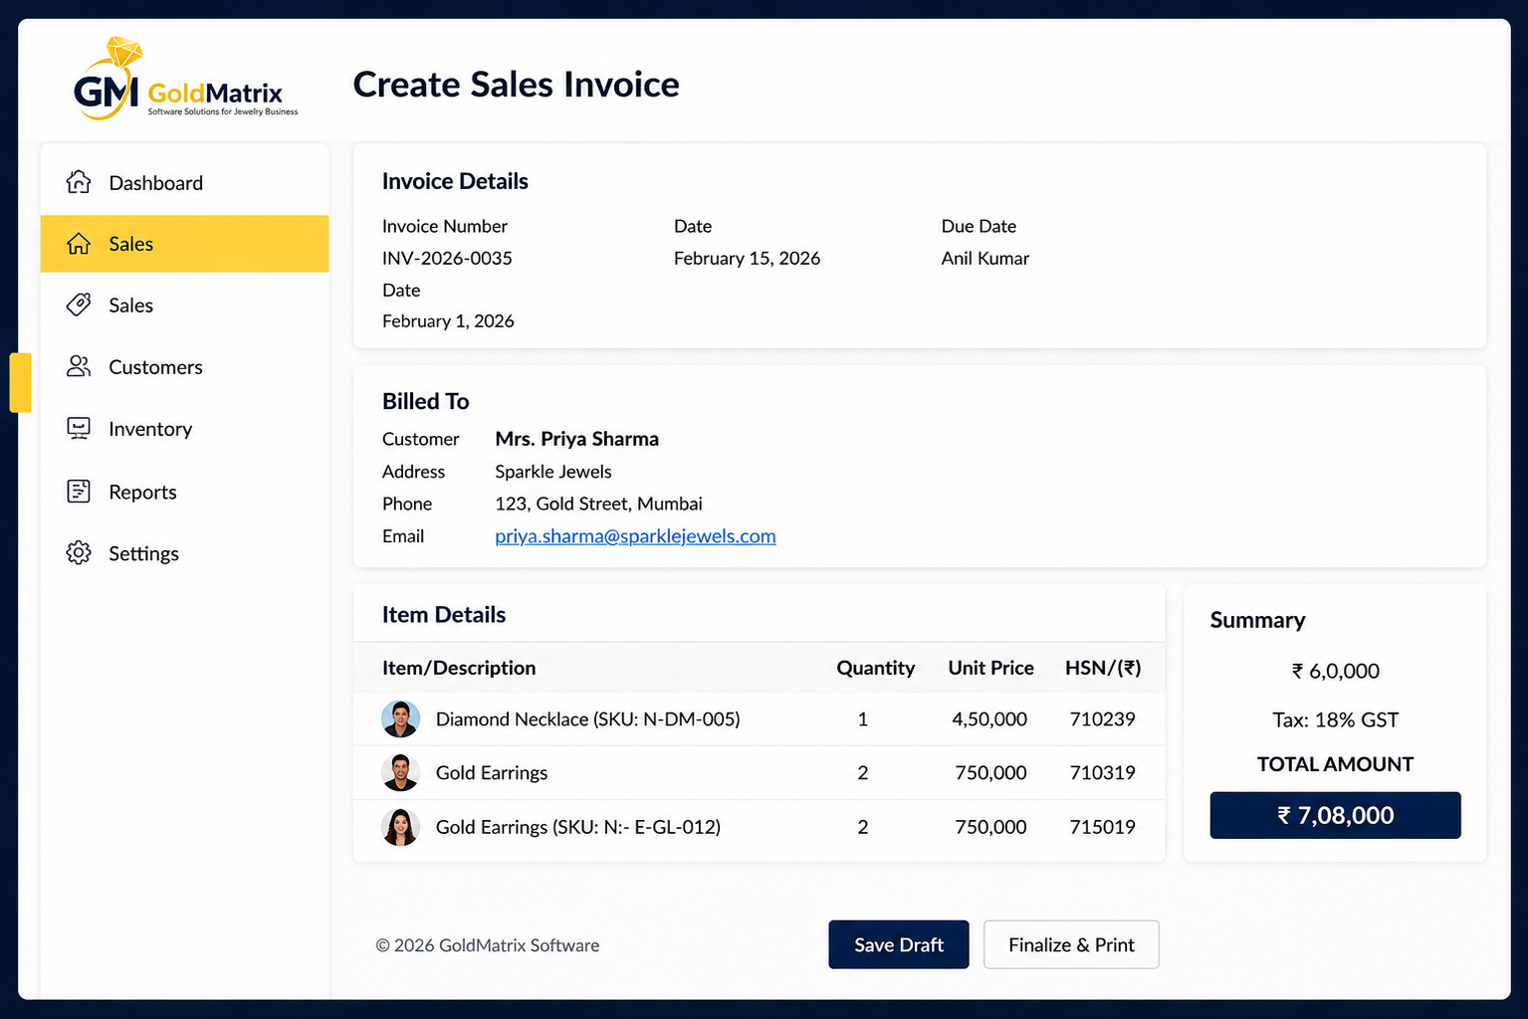Open the priya.sharma@sparklejewels.com email link

pyautogui.click(x=635, y=536)
